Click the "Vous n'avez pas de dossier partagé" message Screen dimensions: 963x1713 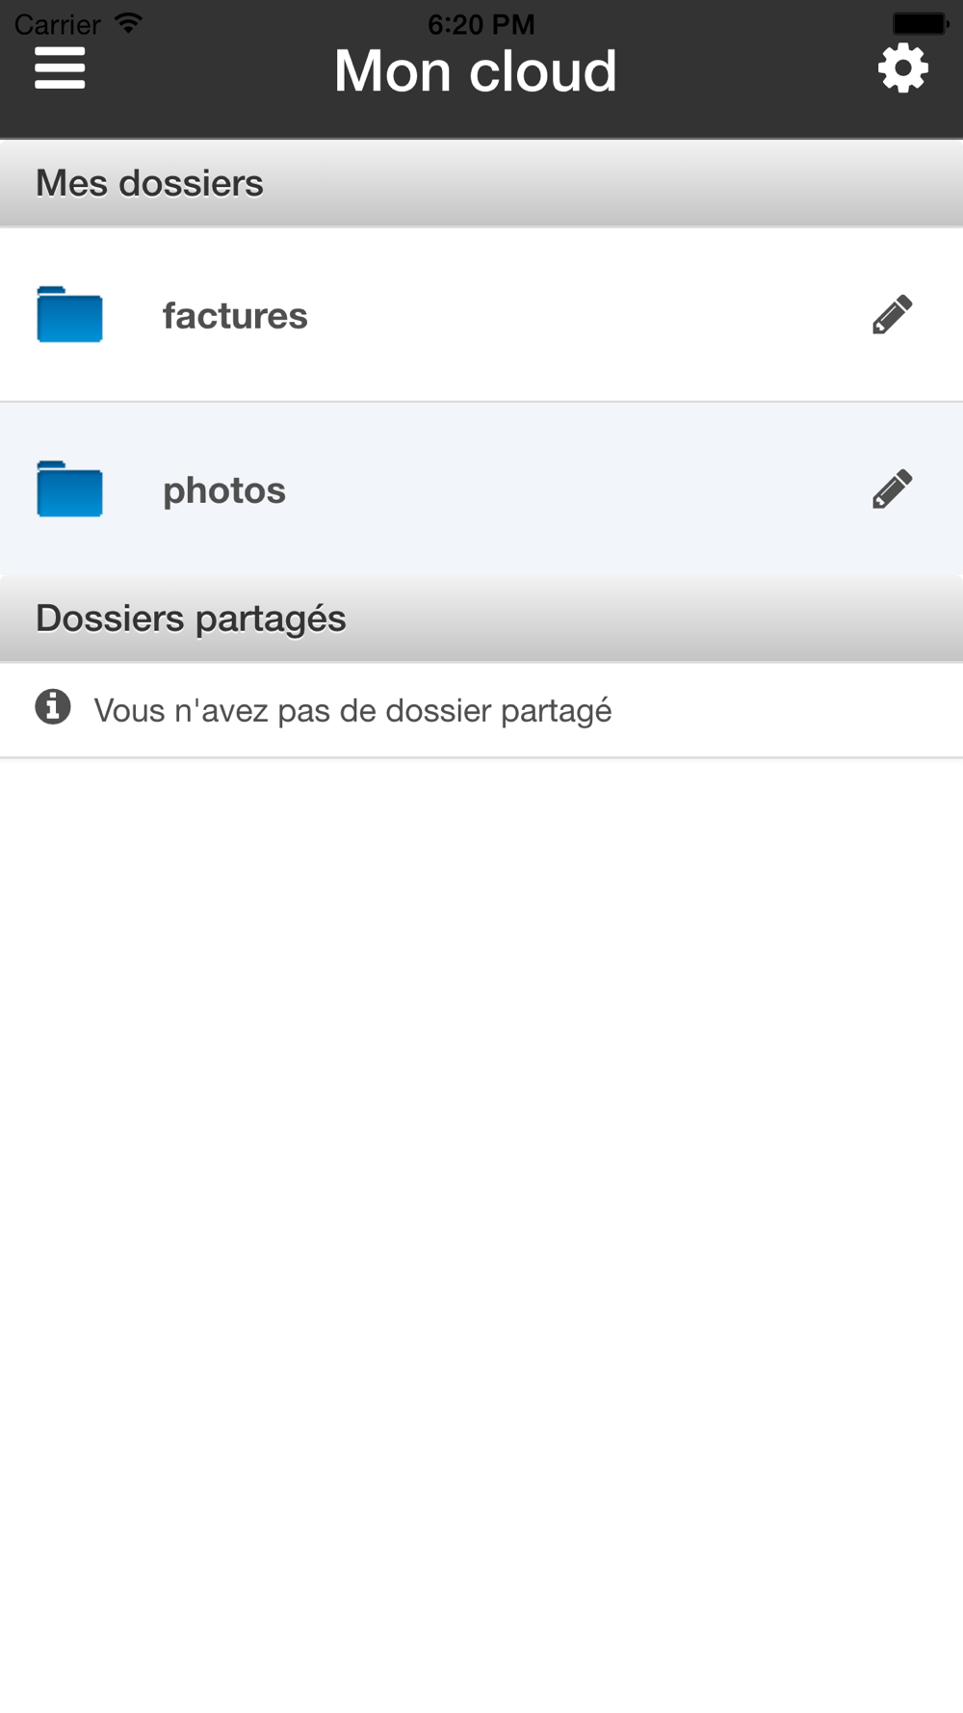coord(352,711)
